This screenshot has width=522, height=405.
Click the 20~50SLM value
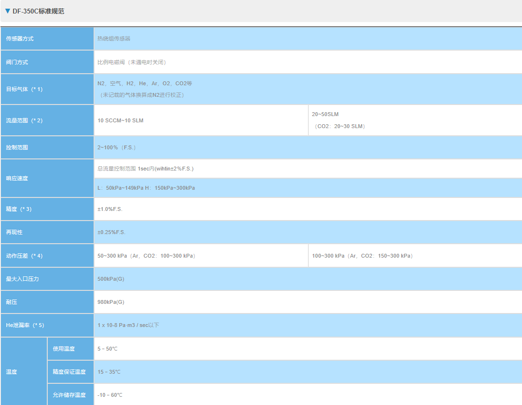tap(325, 114)
